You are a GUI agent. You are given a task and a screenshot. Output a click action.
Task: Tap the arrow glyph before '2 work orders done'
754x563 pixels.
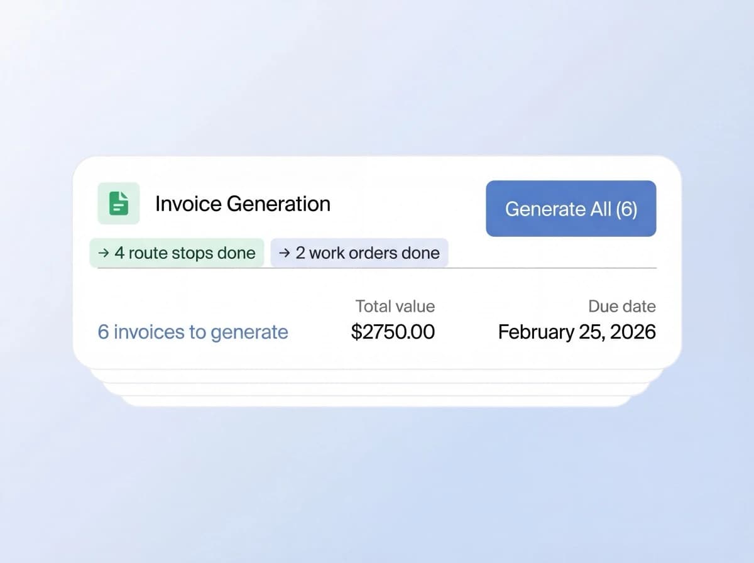pos(284,253)
